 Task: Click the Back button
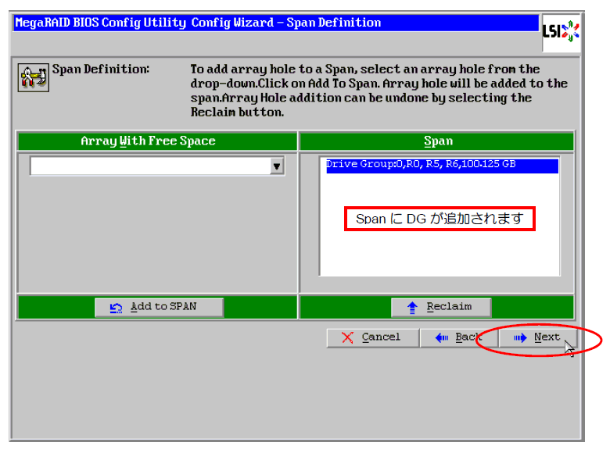(x=459, y=337)
